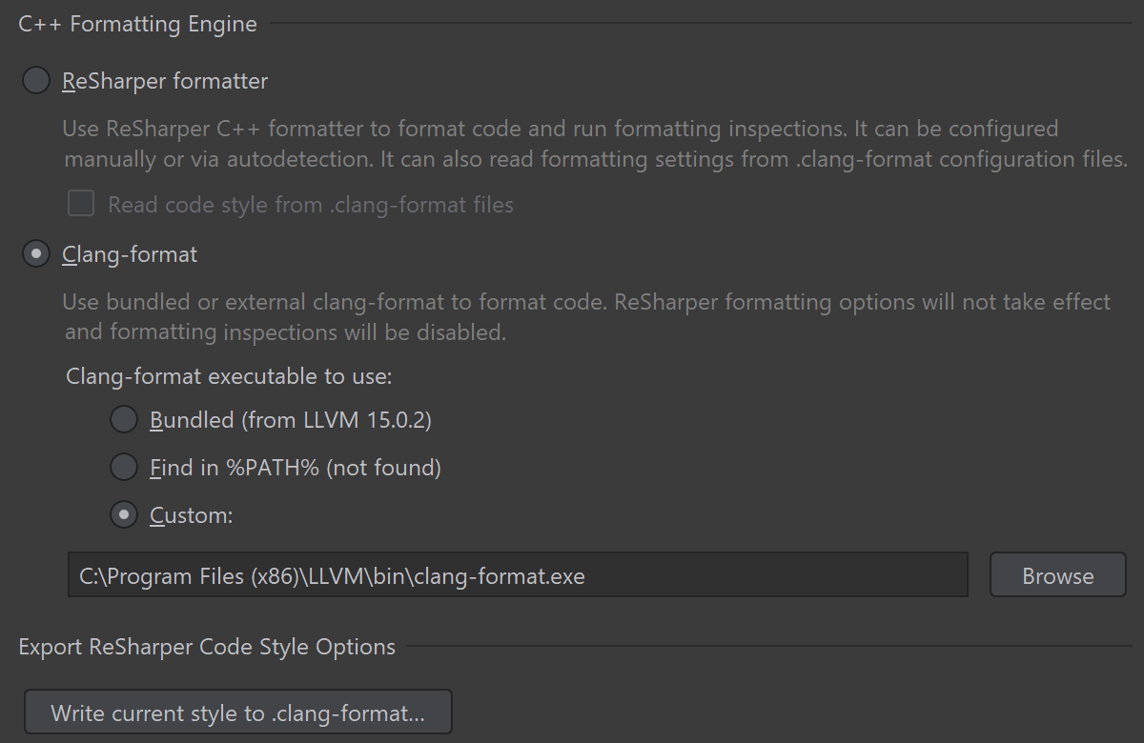Click "Clang-format executable to use:" label
Screen dimensions: 1144x743
coord(229,376)
